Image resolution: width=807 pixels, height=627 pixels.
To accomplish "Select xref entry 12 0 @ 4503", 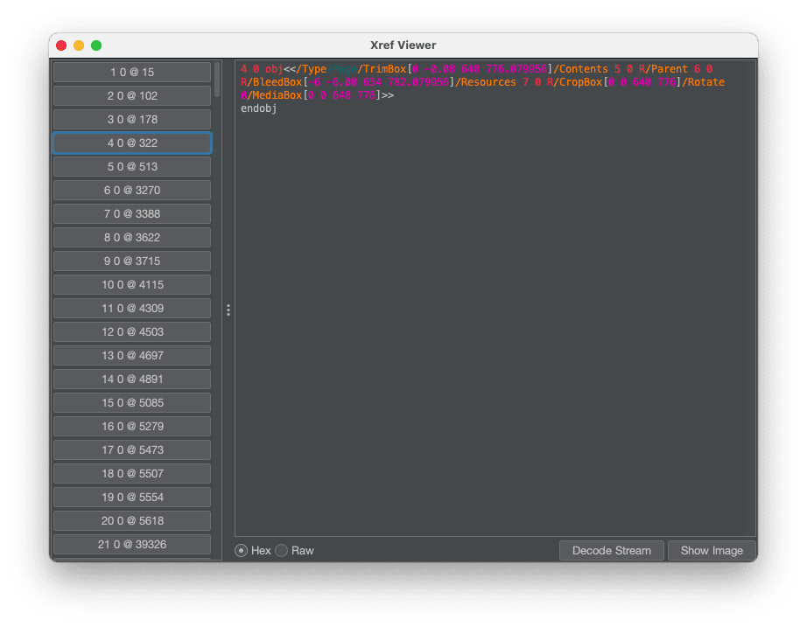I will click(x=131, y=331).
